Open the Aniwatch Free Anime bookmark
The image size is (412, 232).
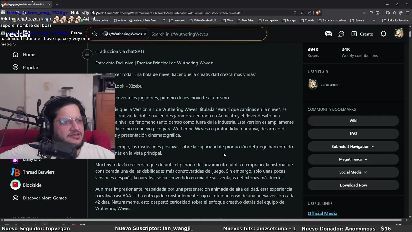tap(144, 20)
